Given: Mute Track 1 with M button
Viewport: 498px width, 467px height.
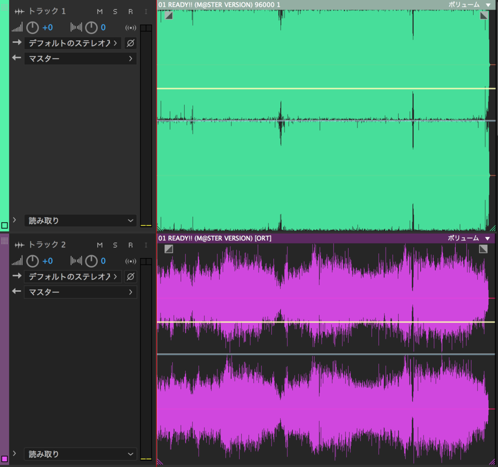Looking at the screenshot, I should click(100, 12).
